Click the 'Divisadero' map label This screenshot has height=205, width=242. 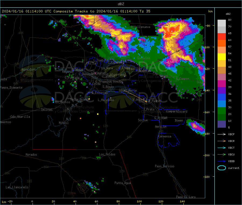click(x=58, y=21)
